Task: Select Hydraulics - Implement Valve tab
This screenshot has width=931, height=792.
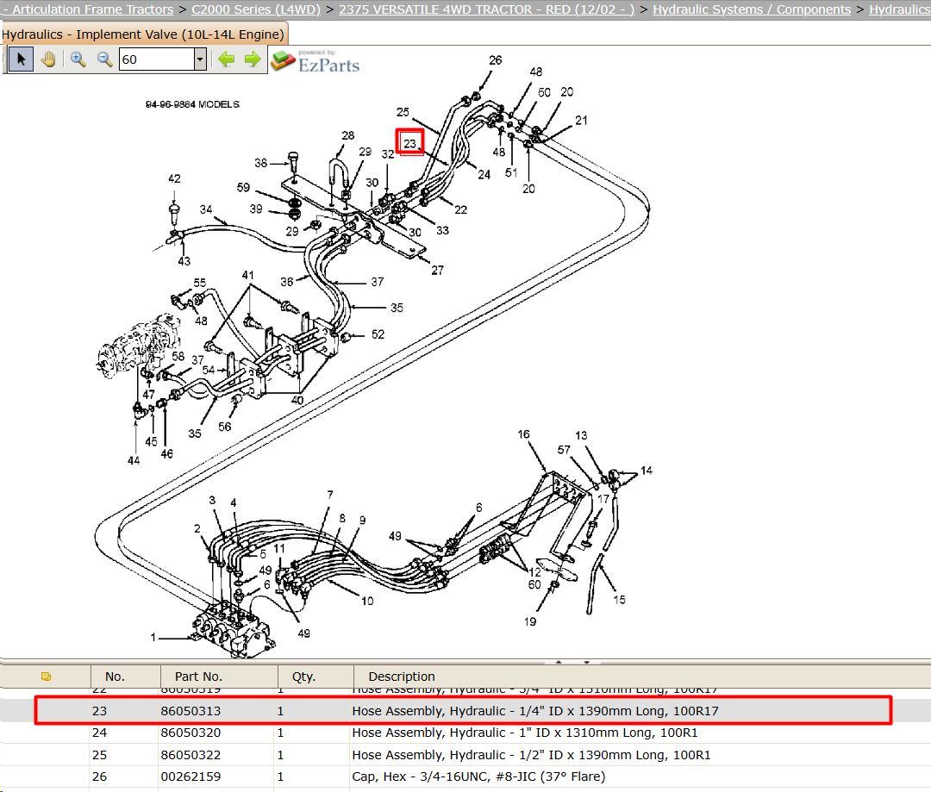Action: click(x=143, y=34)
